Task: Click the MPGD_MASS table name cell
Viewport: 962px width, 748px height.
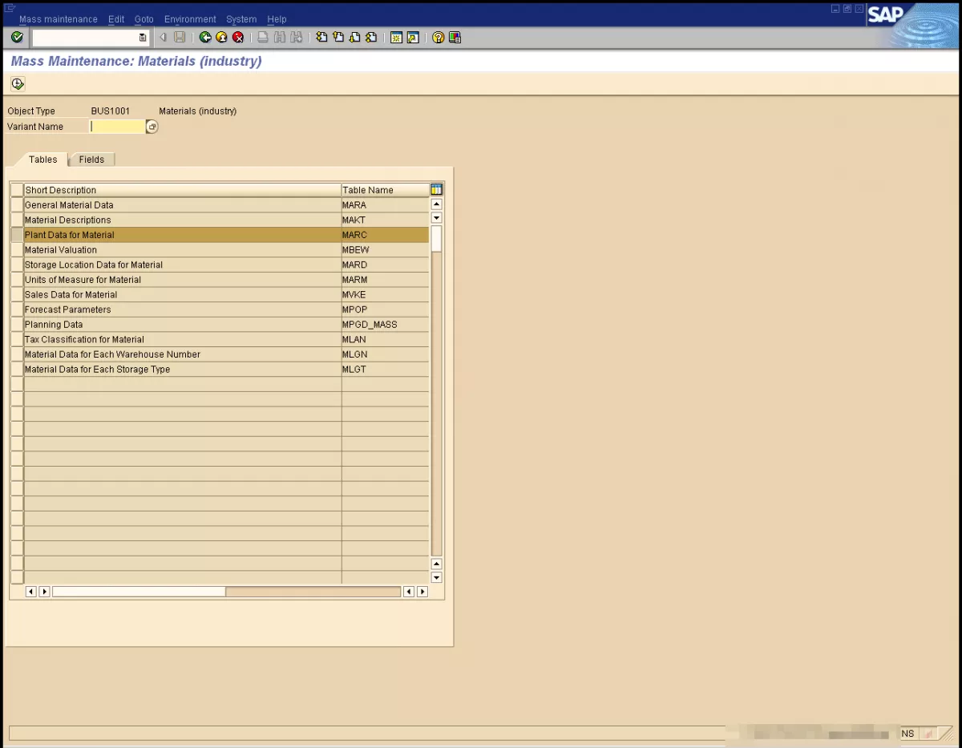Action: (x=385, y=325)
